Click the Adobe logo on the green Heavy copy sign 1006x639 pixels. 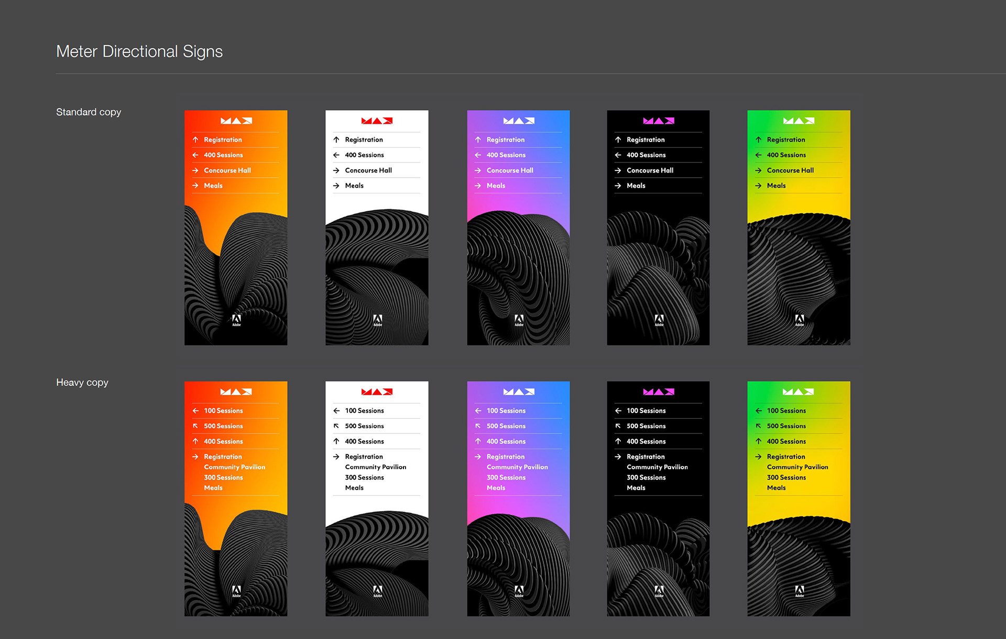click(x=800, y=591)
